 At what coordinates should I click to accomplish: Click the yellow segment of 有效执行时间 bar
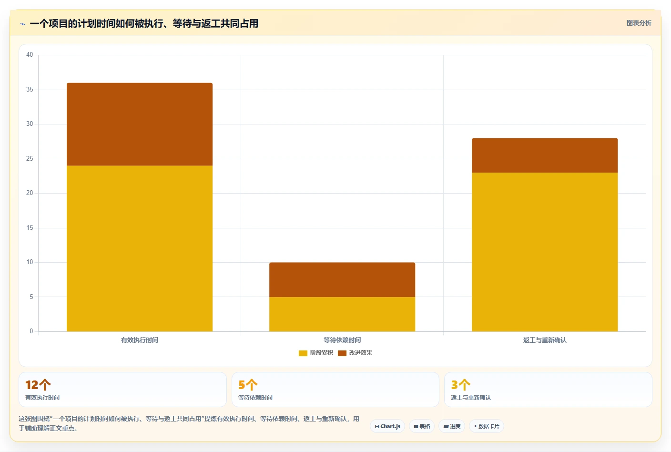[140, 248]
